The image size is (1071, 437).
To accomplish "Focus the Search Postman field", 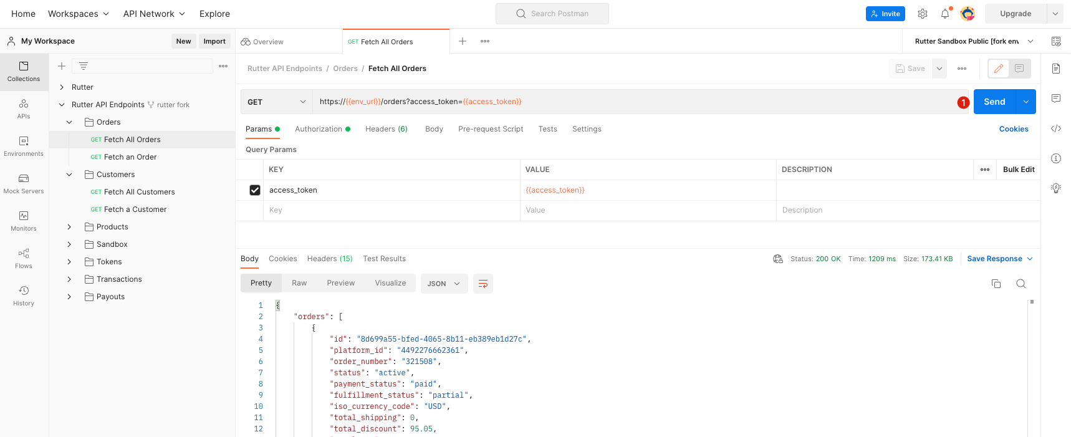I will click(x=552, y=14).
